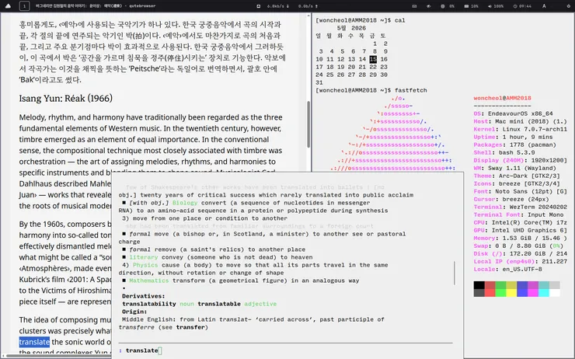Image resolution: width=575 pixels, height=359 pixels.
Task: Click the network interface icon in top bar
Action: (x=259, y=6)
